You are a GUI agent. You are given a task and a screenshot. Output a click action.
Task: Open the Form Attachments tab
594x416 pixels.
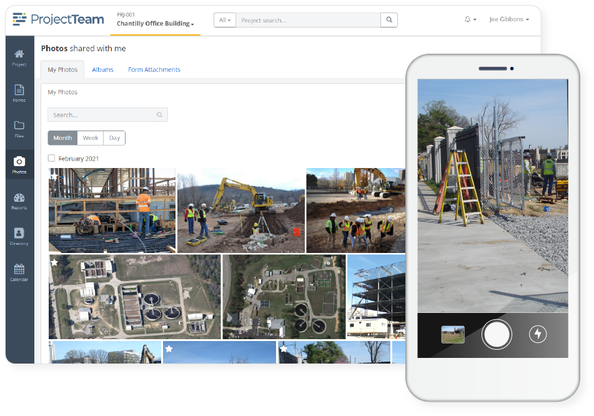click(154, 69)
